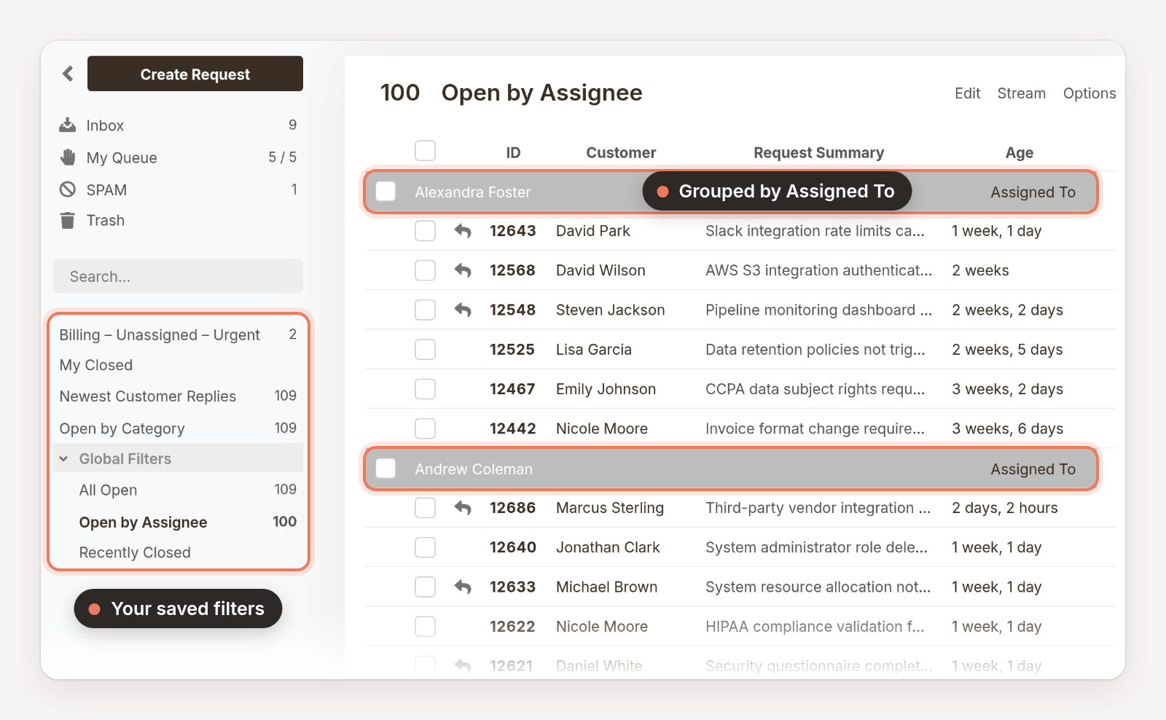This screenshot has height=720, width=1166.
Task: Open Inbox via its tray icon
Action: point(68,125)
